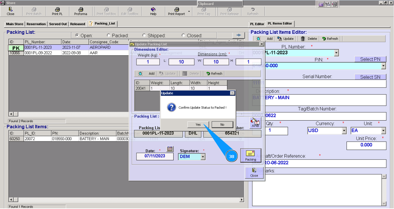Switch to the Reservation tab
The image size is (394, 209).
[36, 24]
